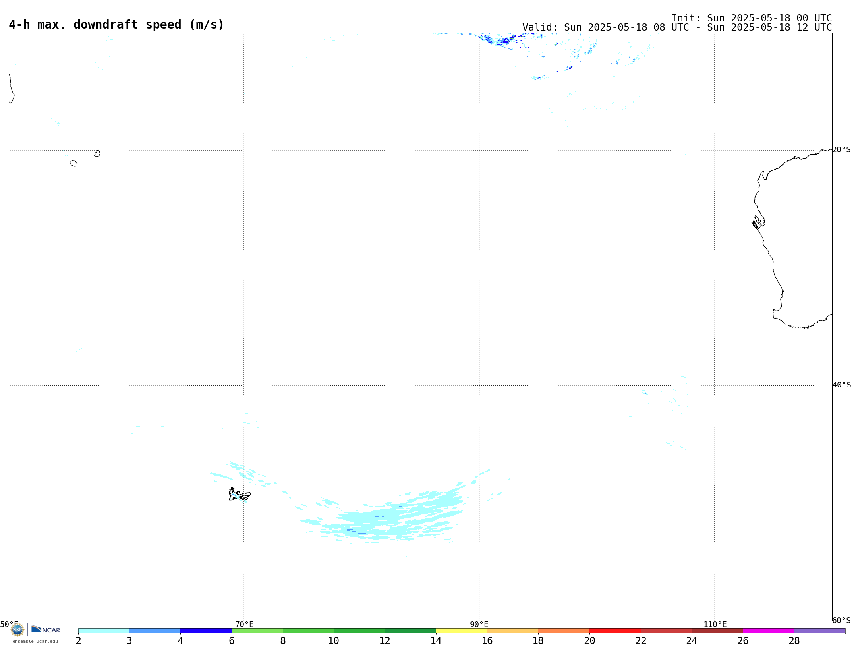Select the dark blue 4–6 m/s swatch
This screenshot has height=646, width=858.
(x=206, y=631)
